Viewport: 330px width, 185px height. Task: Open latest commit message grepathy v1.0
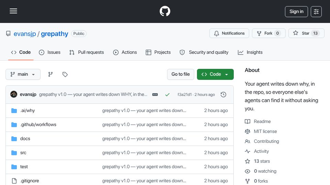pyautogui.click(x=93, y=95)
